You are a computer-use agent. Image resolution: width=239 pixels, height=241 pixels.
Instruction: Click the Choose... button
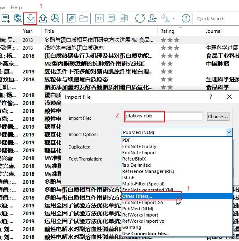pyautogui.click(x=218, y=116)
